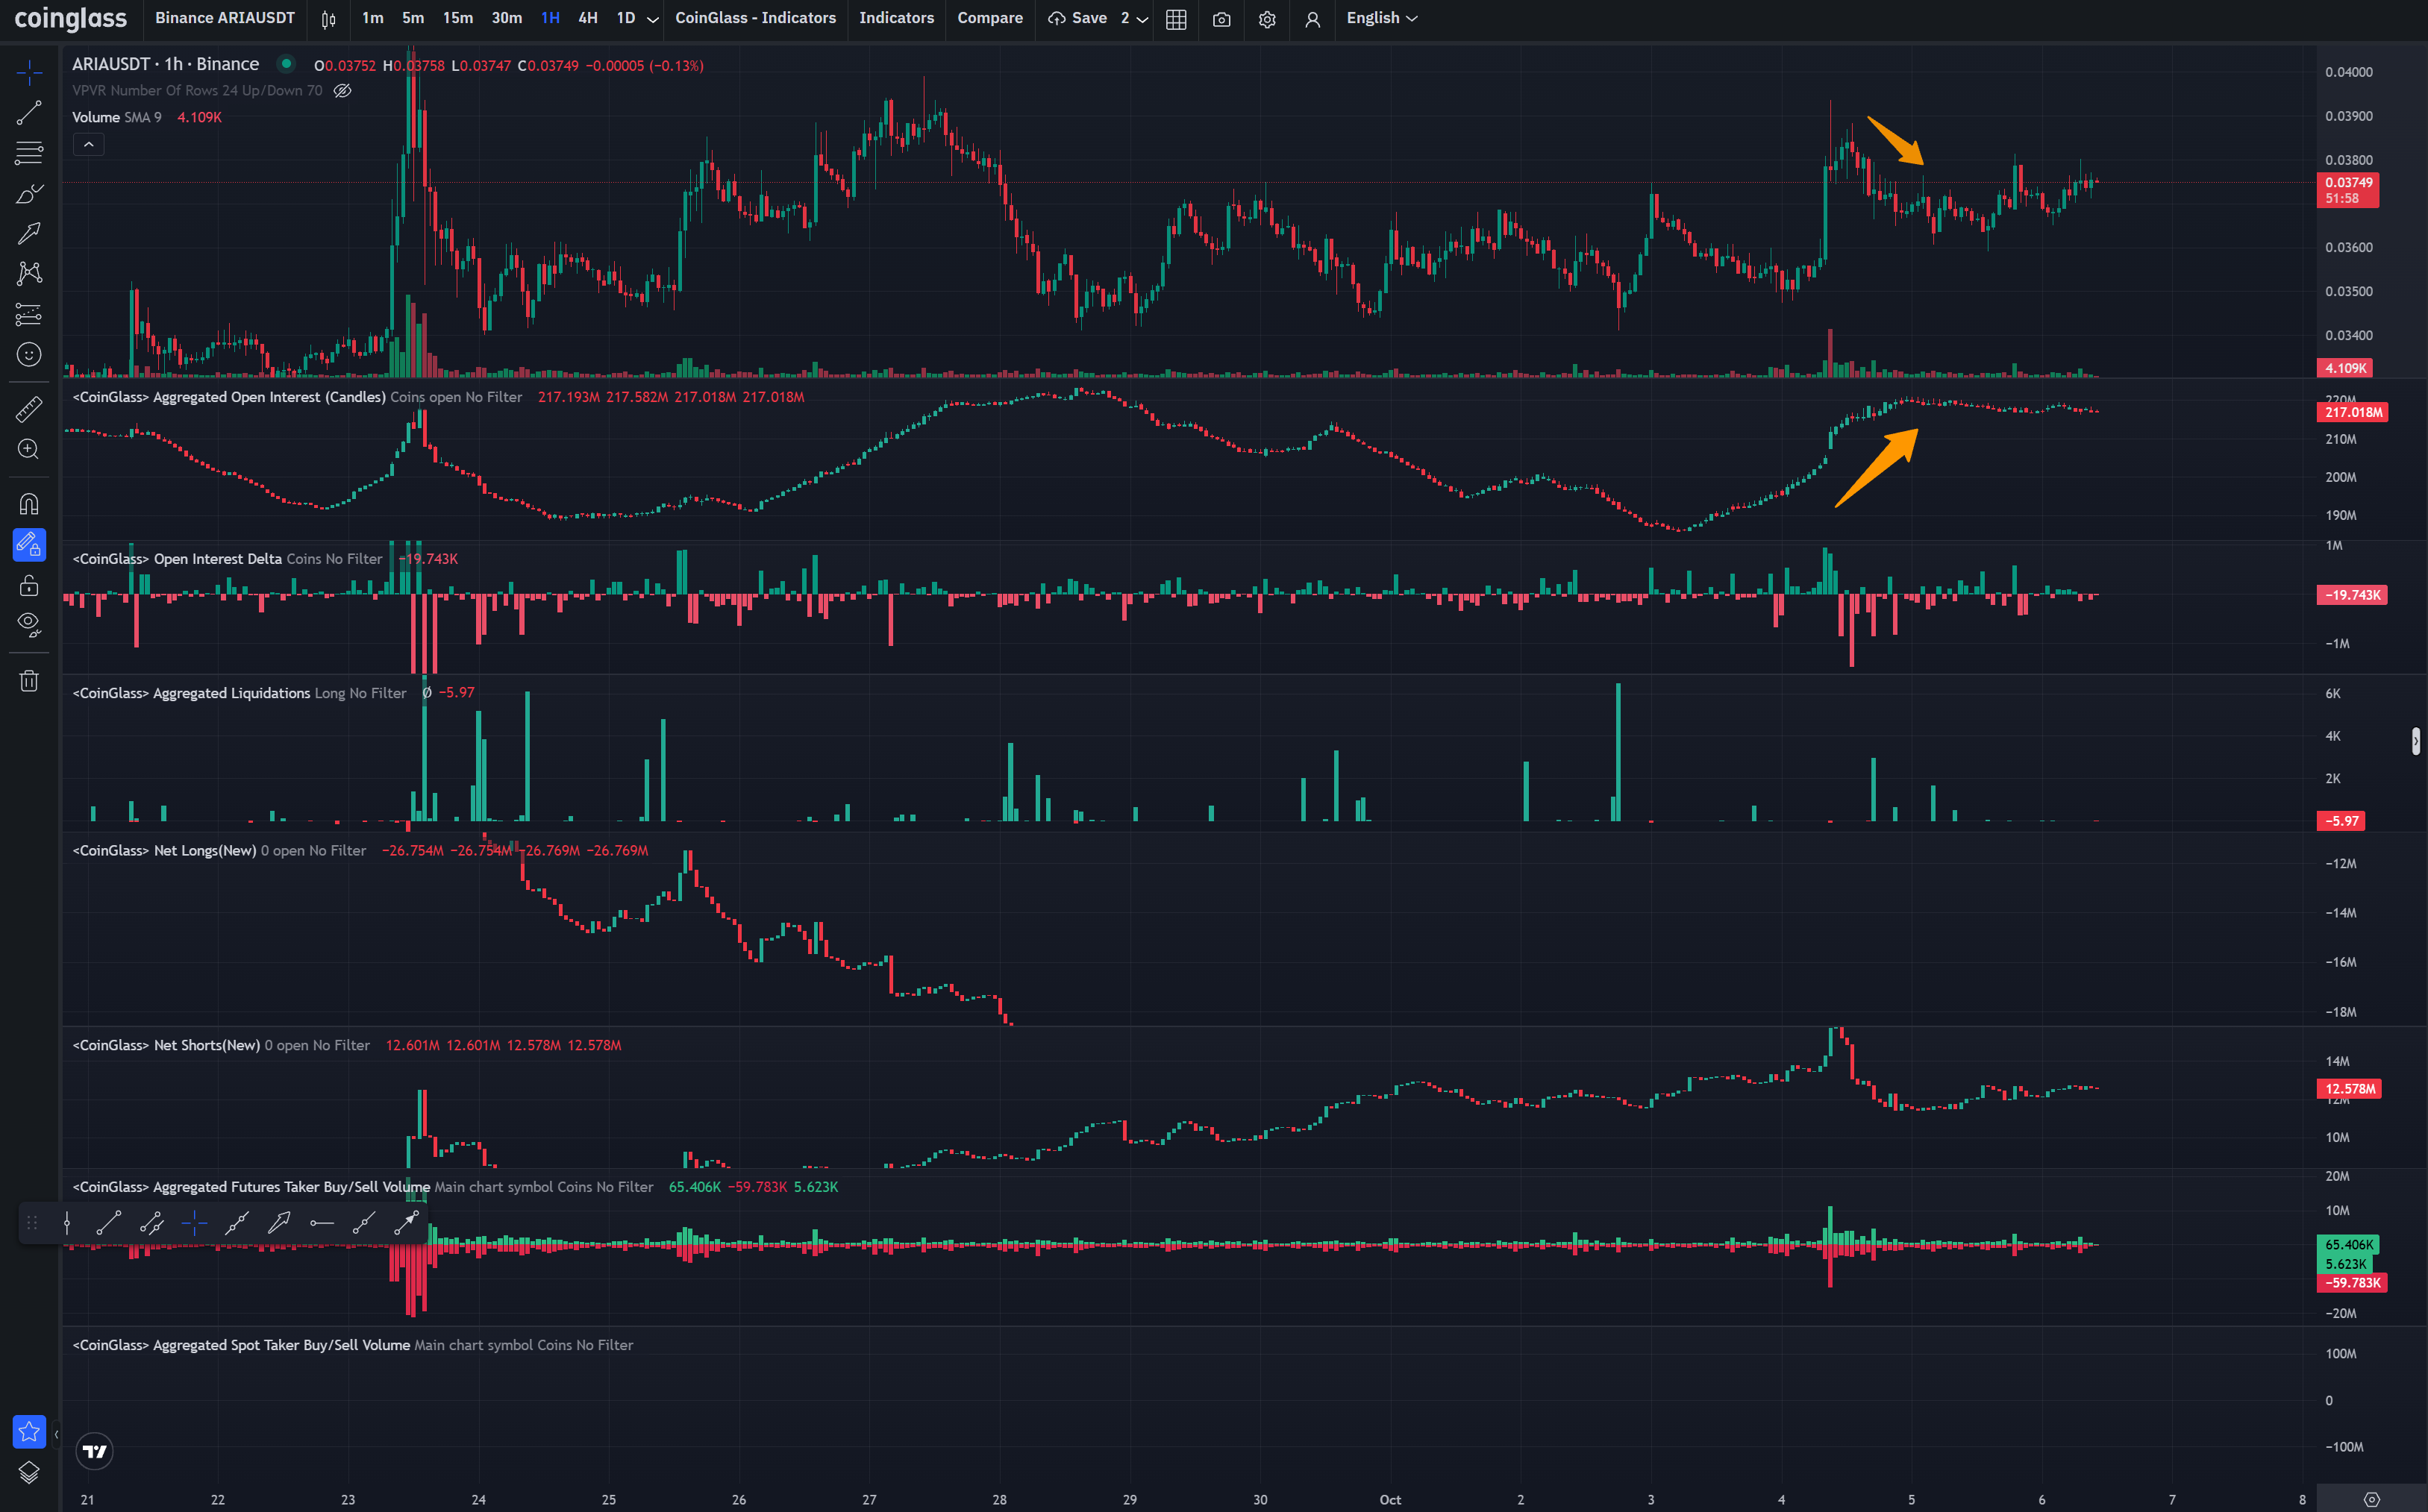The height and width of the screenshot is (1512, 2428).
Task: Open the emoji icons tool
Action: pos(29,354)
